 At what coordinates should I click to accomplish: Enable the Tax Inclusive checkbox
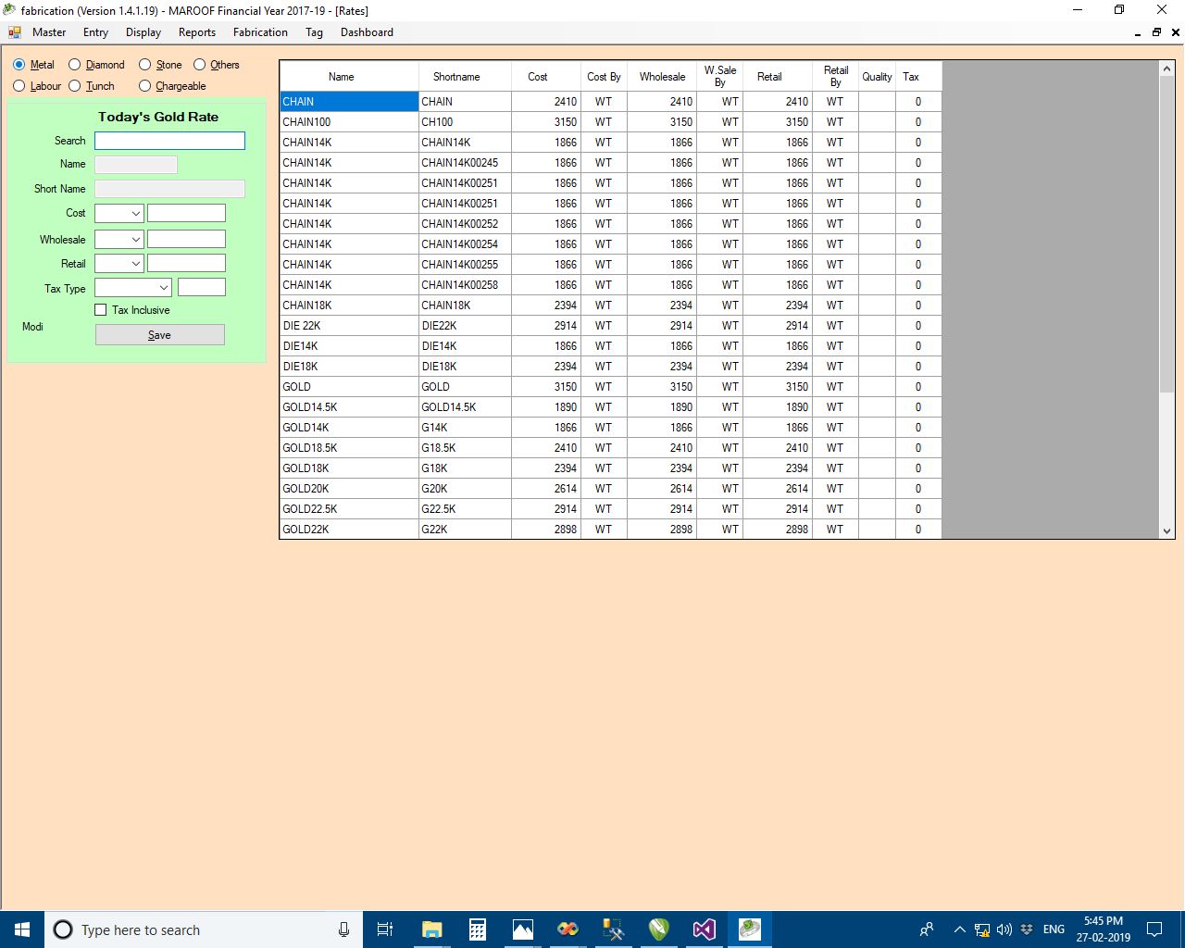pyautogui.click(x=101, y=310)
